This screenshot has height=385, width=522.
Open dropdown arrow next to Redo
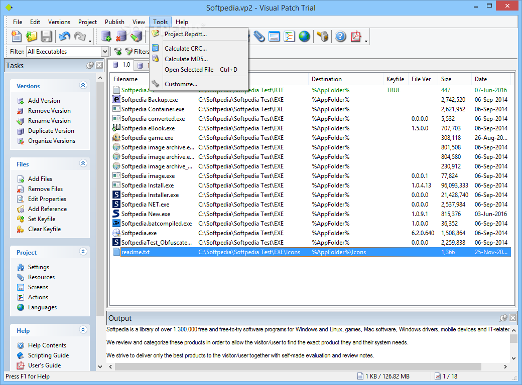coord(90,41)
